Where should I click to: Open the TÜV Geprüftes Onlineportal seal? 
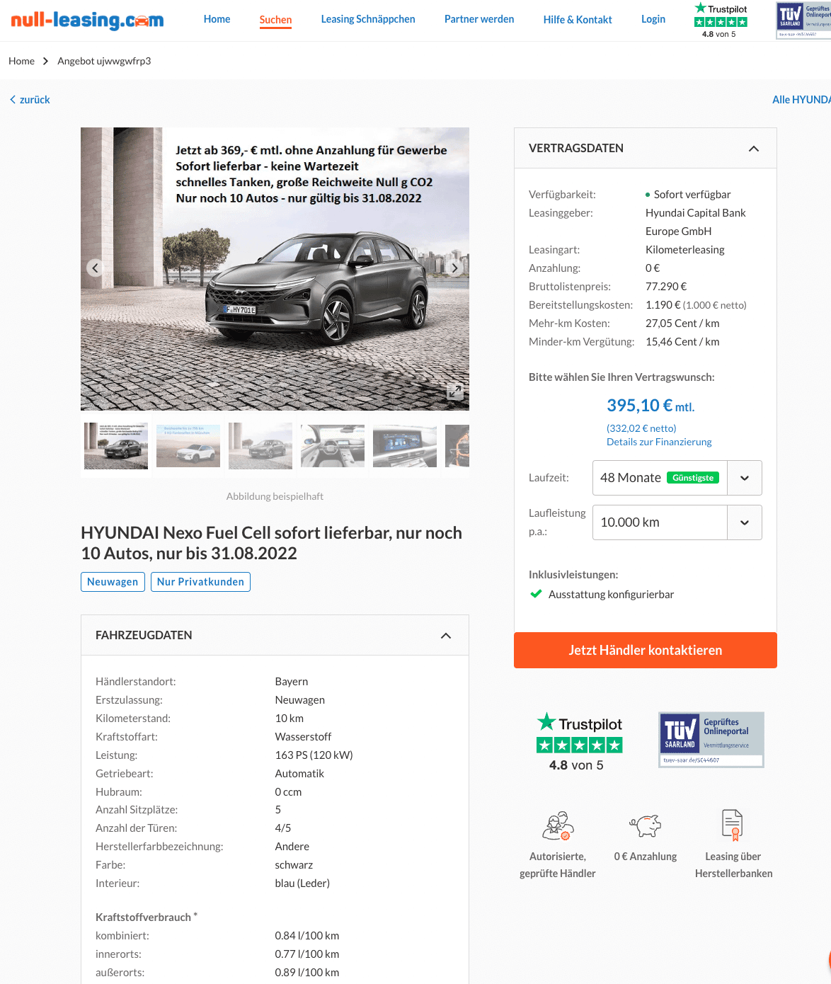(711, 740)
